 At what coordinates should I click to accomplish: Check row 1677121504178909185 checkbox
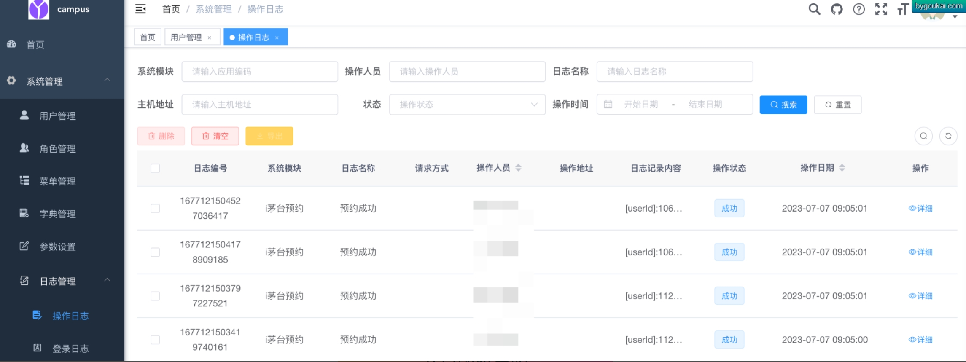pyautogui.click(x=155, y=252)
